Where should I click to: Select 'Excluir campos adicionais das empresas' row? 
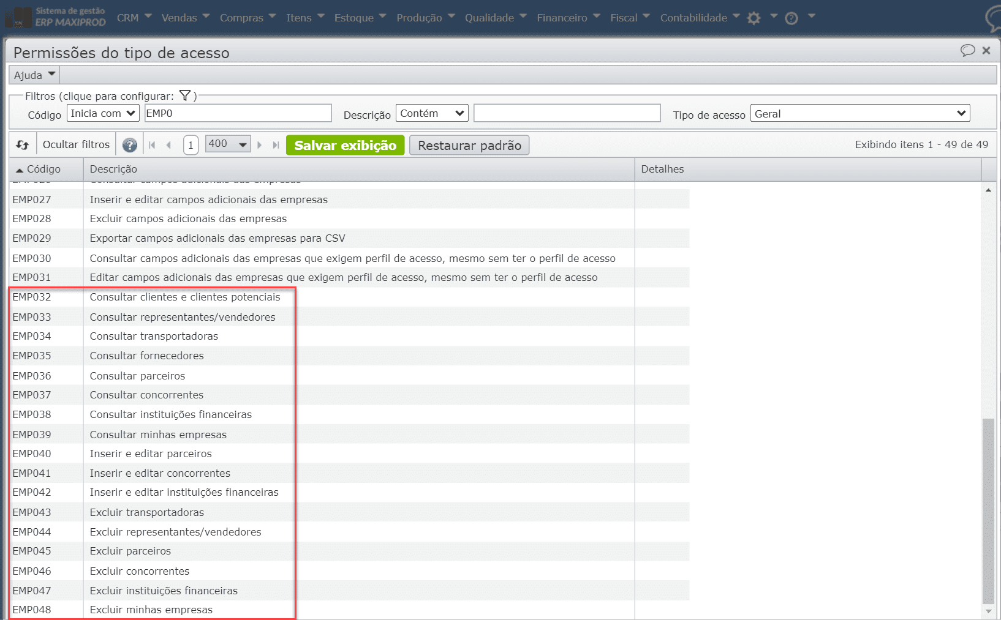click(349, 218)
